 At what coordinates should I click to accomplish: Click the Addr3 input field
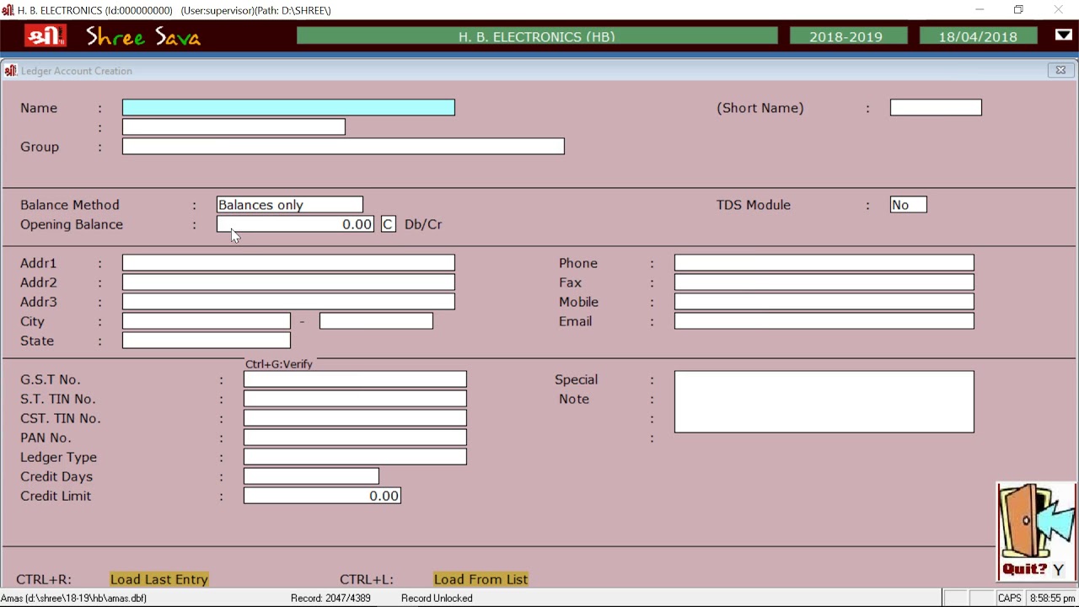[288, 302]
